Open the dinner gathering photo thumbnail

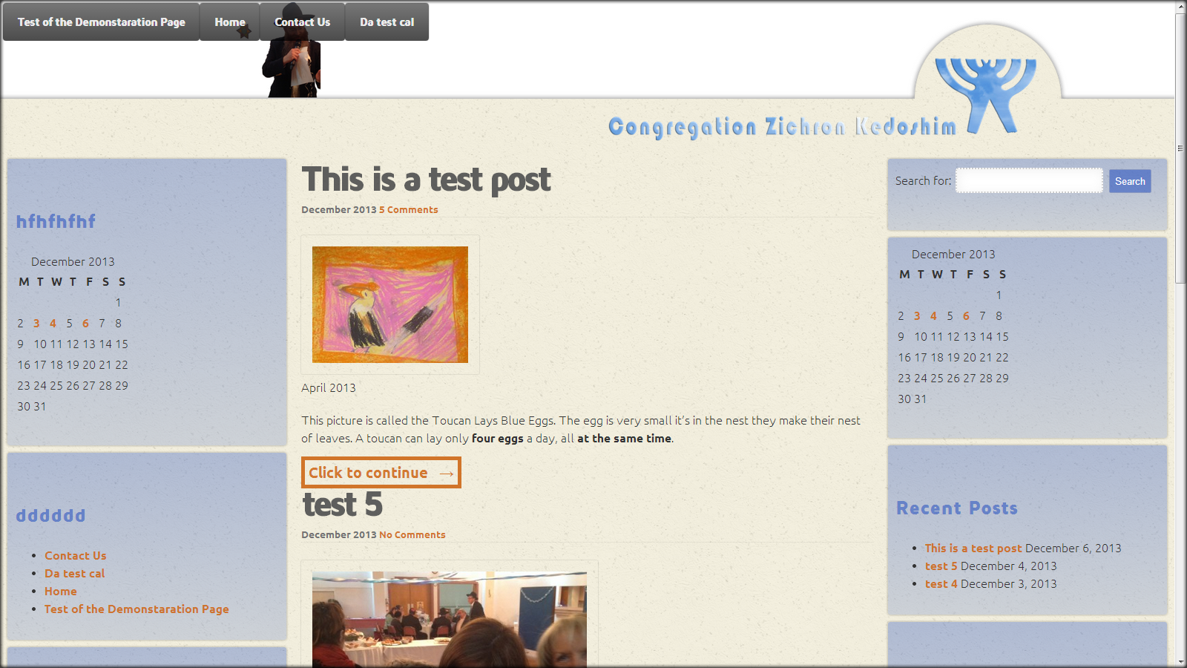[450, 619]
